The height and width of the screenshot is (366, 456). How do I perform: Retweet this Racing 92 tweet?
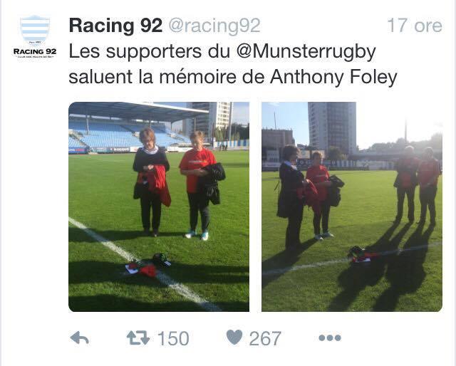pos(138,338)
